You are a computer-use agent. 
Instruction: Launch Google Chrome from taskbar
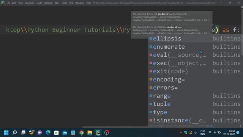(82, 132)
